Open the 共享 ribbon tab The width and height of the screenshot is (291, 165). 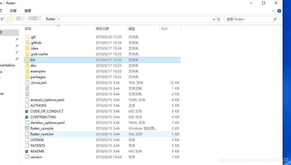coord(13,11)
